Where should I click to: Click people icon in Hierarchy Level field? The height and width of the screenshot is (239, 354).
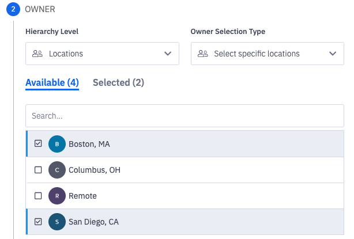pyautogui.click(x=37, y=54)
